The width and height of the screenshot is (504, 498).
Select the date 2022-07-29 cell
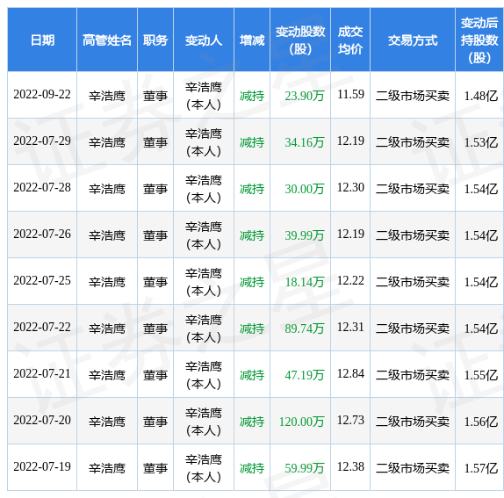(x=42, y=141)
